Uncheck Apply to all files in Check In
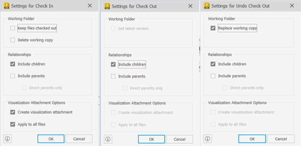Screen dimensions: 301x146 tap(13, 124)
